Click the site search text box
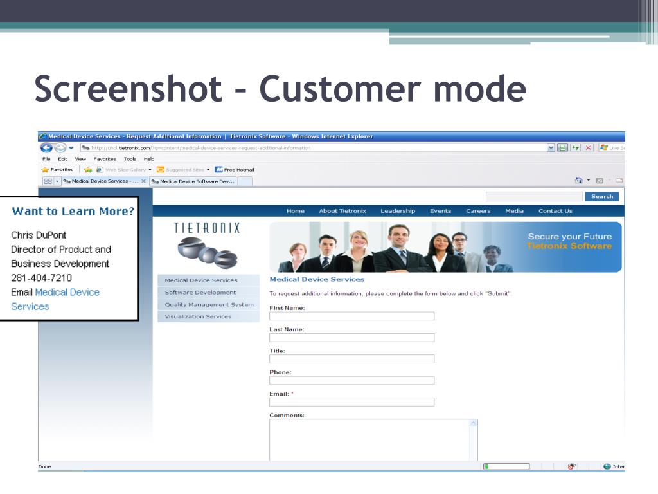The width and height of the screenshot is (658, 494). click(x=534, y=196)
